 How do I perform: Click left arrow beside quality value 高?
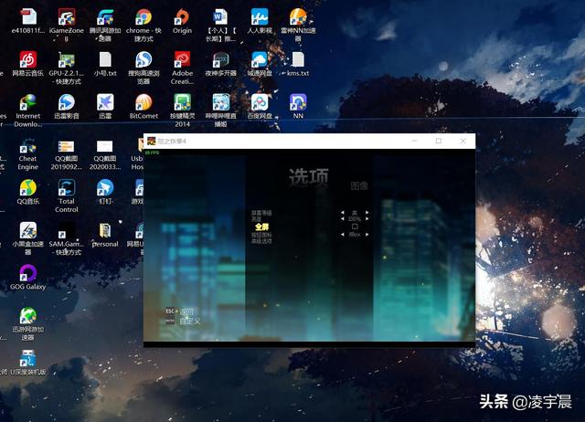pos(343,213)
